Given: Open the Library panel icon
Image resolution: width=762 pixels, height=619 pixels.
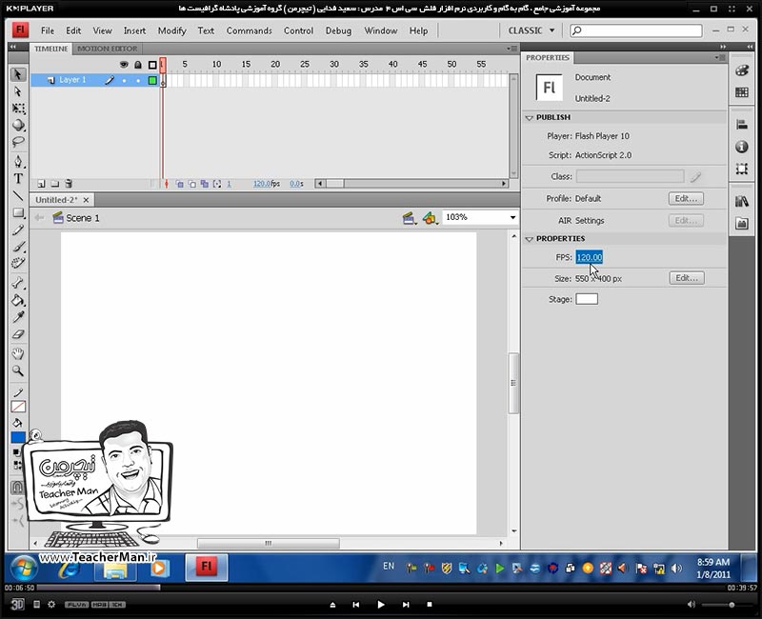Looking at the screenshot, I should point(742,201).
